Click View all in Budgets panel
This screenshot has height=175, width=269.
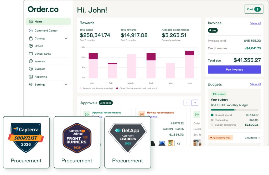(x=255, y=84)
